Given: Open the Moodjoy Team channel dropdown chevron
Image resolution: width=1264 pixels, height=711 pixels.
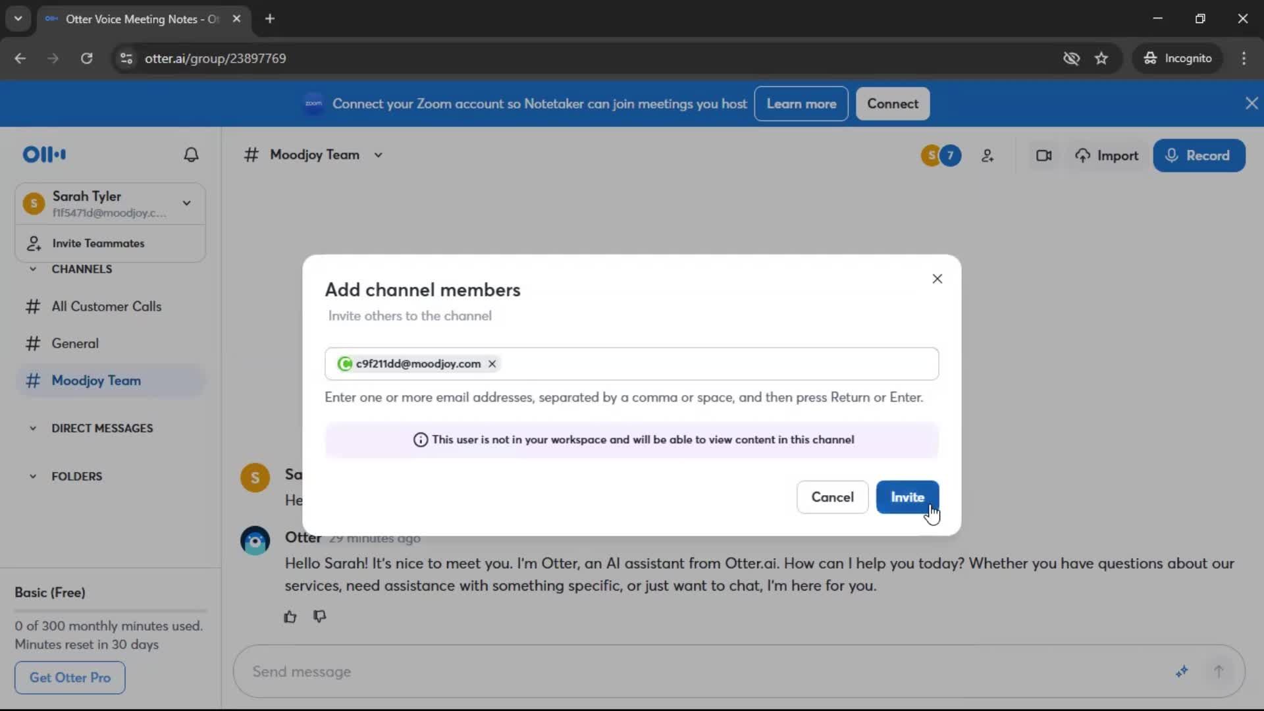Looking at the screenshot, I should pyautogui.click(x=379, y=155).
